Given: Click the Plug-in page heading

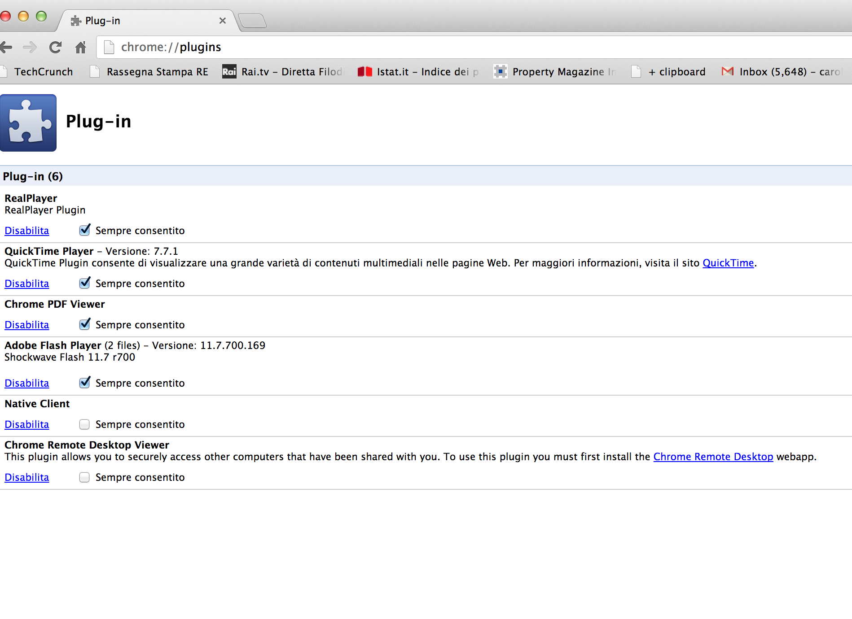Looking at the screenshot, I should [x=98, y=122].
